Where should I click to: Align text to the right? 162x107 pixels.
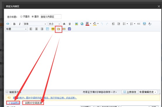pyautogui.click(x=42, y=29)
